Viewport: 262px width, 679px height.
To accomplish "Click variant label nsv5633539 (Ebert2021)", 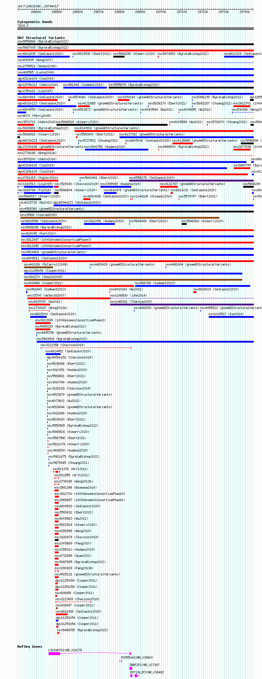I will pyautogui.click(x=92, y=54).
